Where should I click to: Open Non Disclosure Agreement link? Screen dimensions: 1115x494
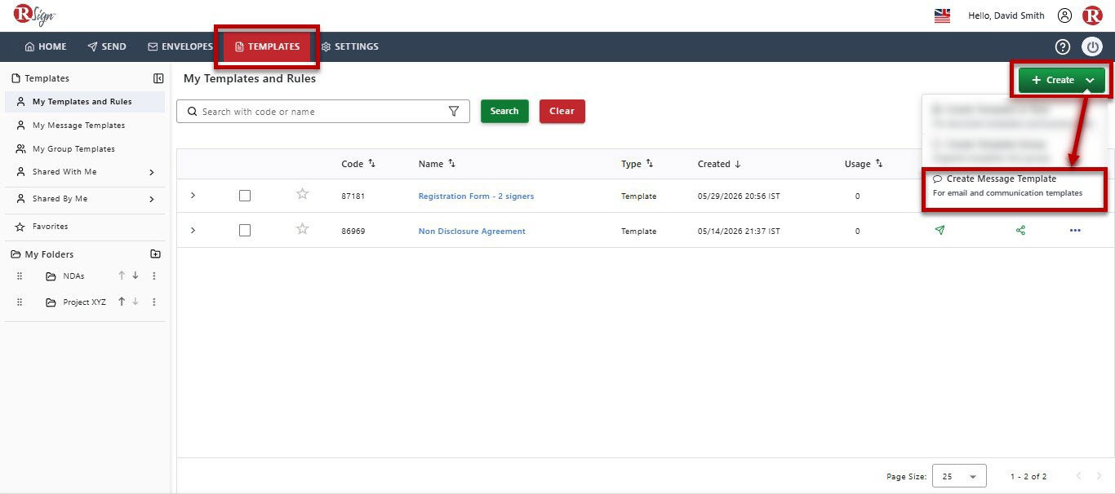(472, 232)
